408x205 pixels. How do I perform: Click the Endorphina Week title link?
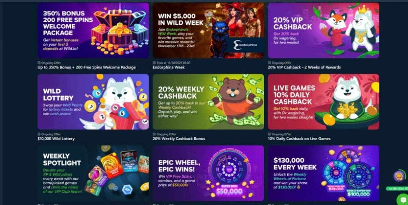[x=169, y=67]
